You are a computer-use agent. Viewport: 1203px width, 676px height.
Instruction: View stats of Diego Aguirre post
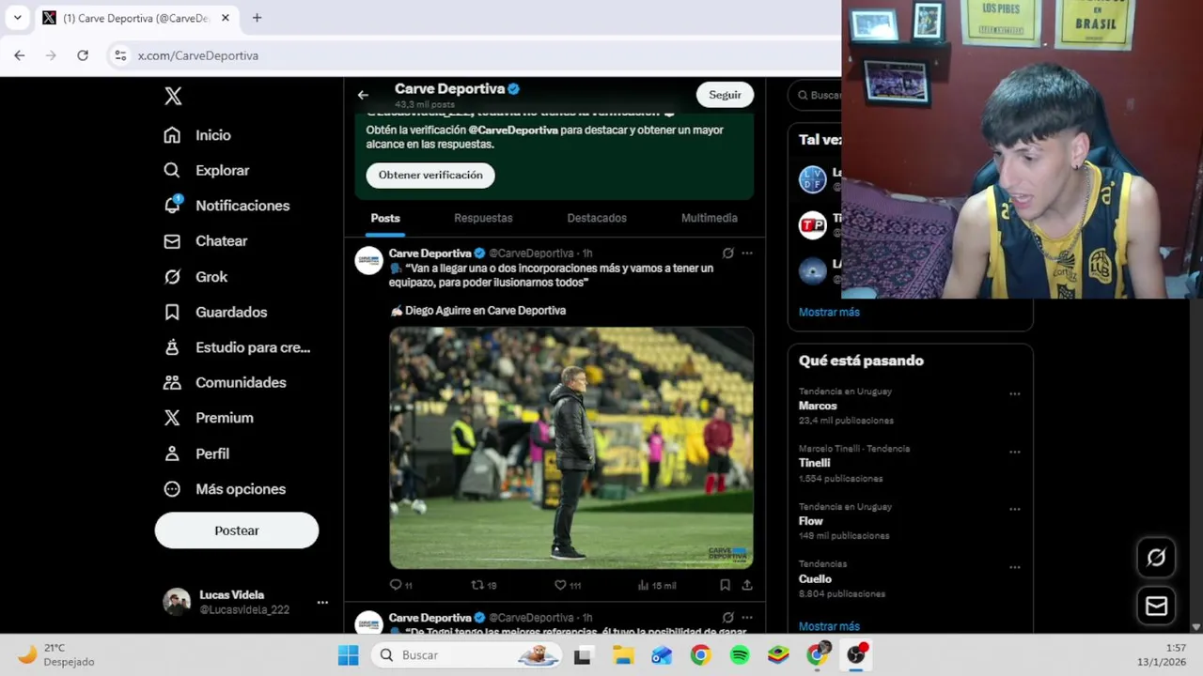pos(644,585)
